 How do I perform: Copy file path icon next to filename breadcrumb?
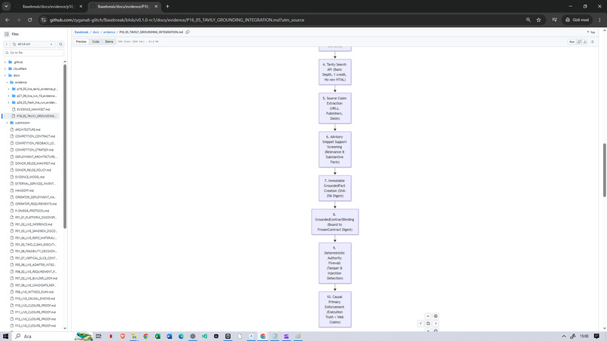coord(188,32)
